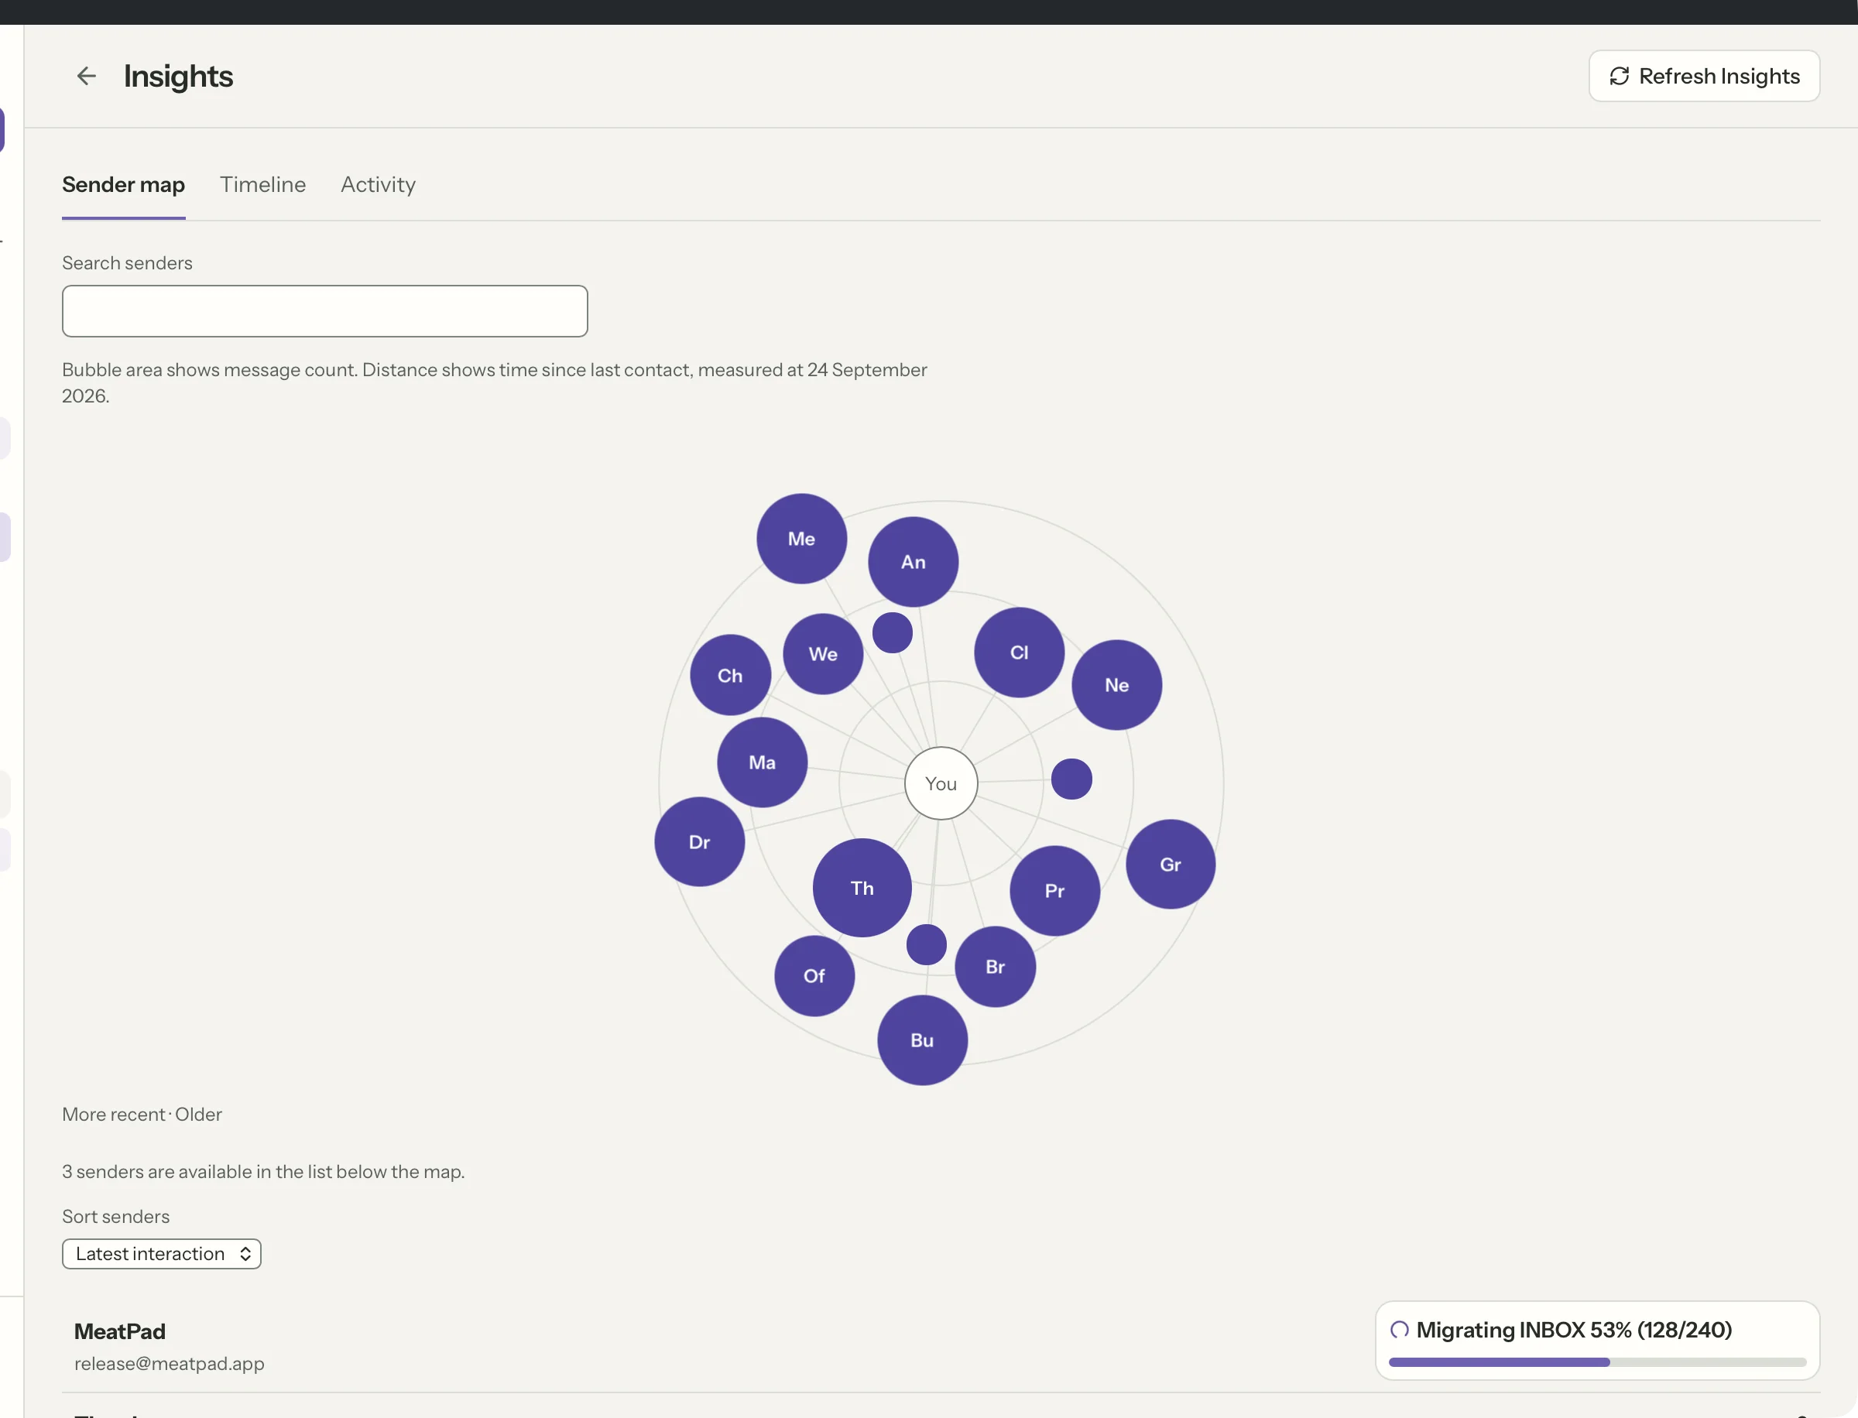Select the 'Cl' sender bubble
Viewport: 1858px width, 1418px height.
click(1019, 652)
